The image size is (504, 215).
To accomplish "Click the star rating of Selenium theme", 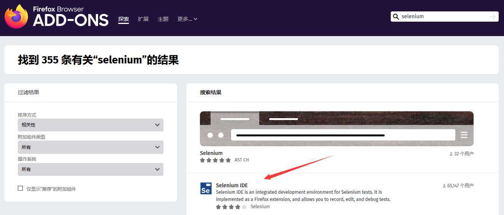I will click(x=216, y=160).
